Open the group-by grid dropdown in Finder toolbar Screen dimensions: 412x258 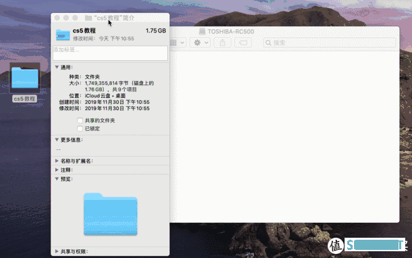(x=178, y=43)
